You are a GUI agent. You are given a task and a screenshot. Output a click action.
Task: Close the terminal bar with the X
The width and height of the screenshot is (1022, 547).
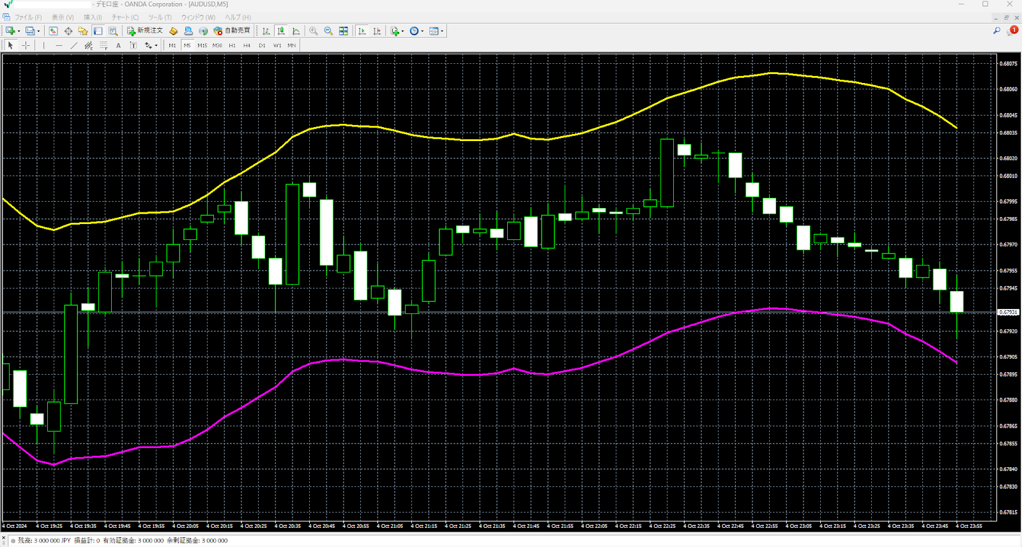click(x=4, y=538)
